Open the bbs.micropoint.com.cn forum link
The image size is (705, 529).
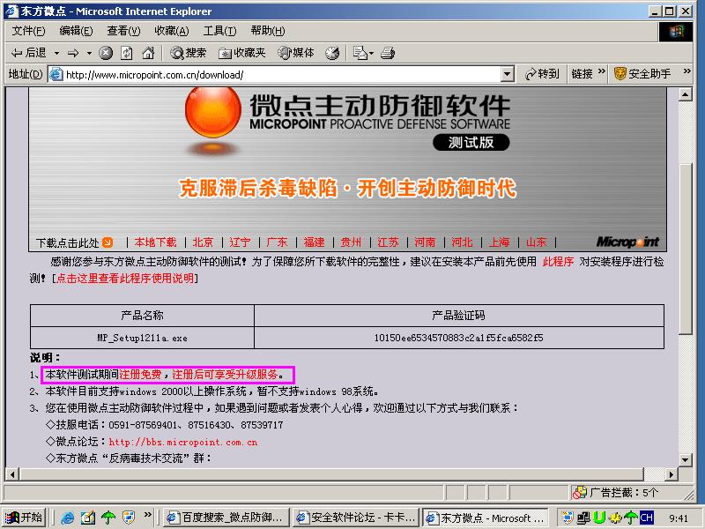point(183,443)
